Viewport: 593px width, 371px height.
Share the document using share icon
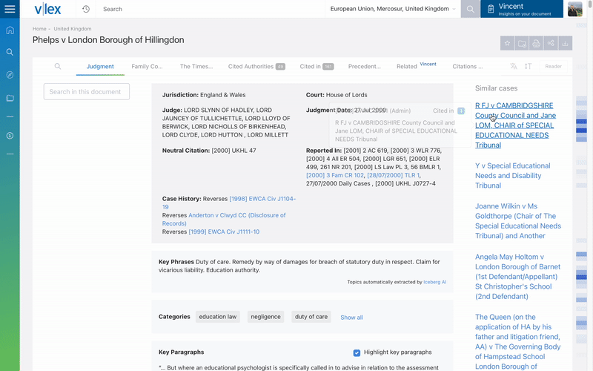pyautogui.click(x=551, y=43)
